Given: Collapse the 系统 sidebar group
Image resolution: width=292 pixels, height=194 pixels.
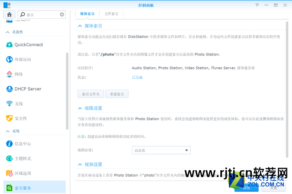Looking at the screenshot, I should coord(8,131).
